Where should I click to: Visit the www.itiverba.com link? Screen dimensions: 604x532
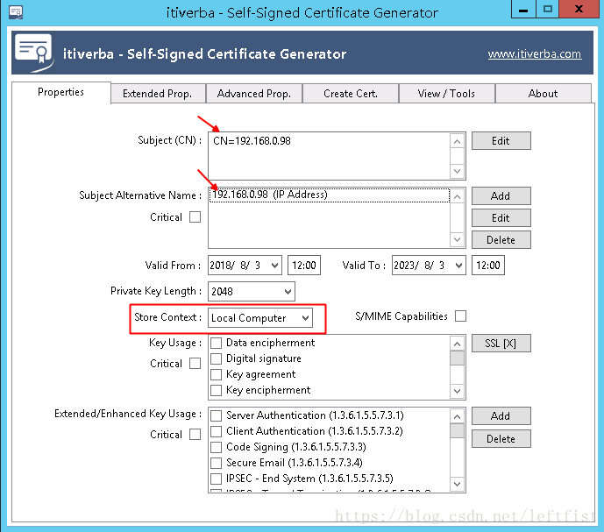point(534,54)
